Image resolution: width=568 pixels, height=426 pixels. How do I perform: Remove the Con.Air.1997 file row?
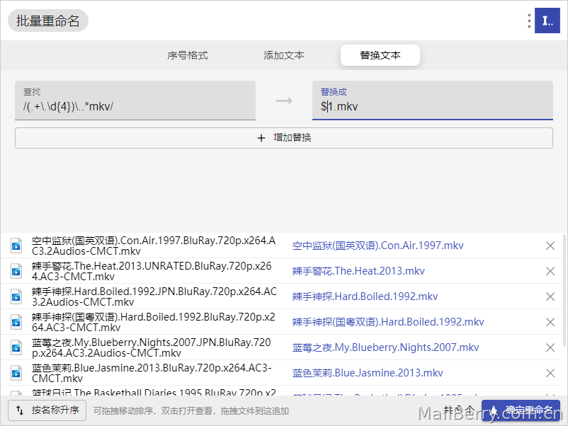tap(550, 246)
